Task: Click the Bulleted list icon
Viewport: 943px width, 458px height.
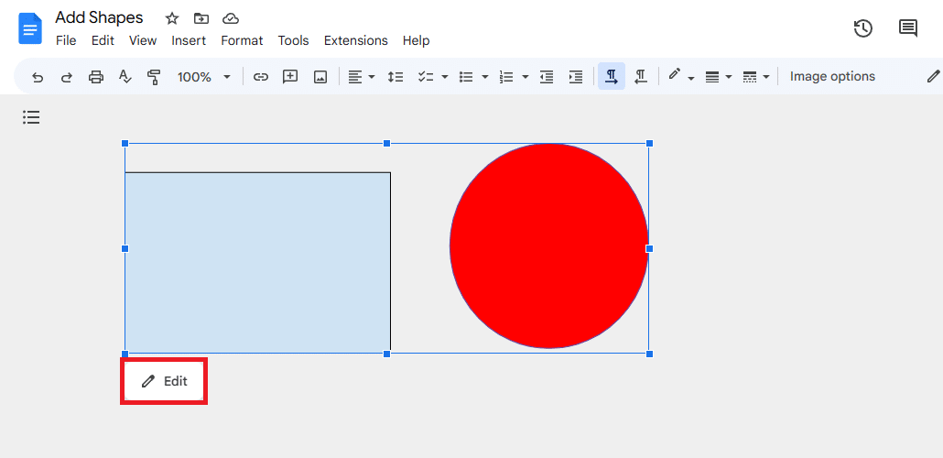Action: [466, 77]
